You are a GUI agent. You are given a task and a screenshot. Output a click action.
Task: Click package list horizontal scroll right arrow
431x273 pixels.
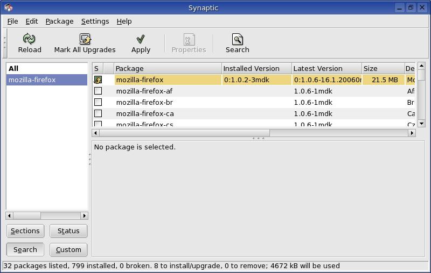412,133
